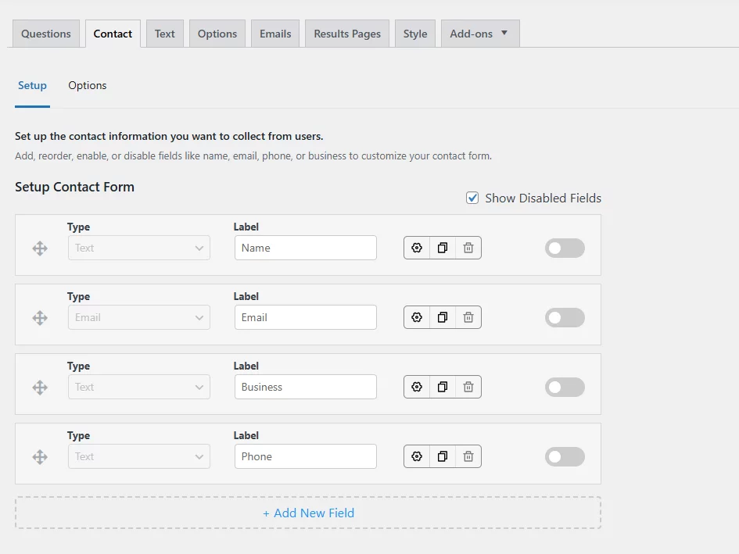Click the Business label input field
739x554 pixels.
coord(305,386)
